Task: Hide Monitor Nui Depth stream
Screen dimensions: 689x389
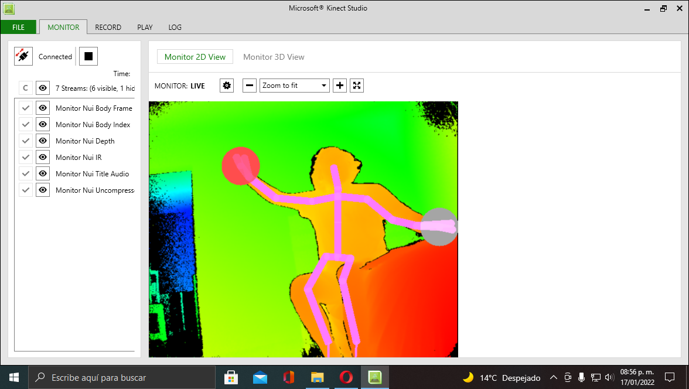Action: click(x=43, y=141)
